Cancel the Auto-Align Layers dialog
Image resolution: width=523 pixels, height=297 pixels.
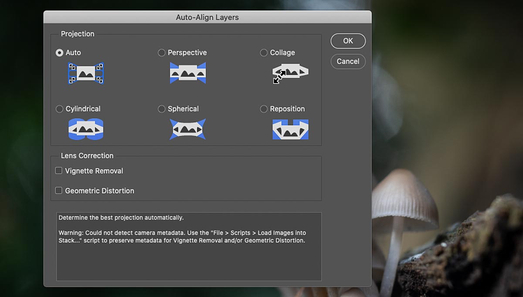tap(348, 61)
